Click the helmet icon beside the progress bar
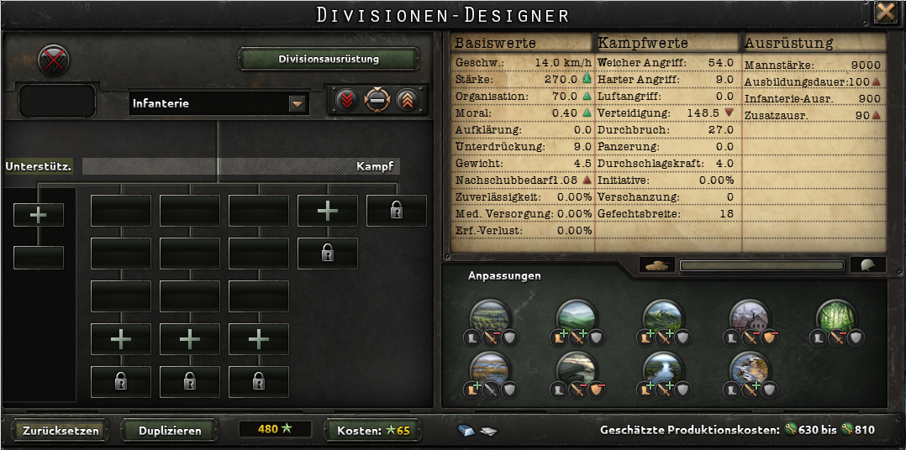906x450 pixels. tap(868, 264)
